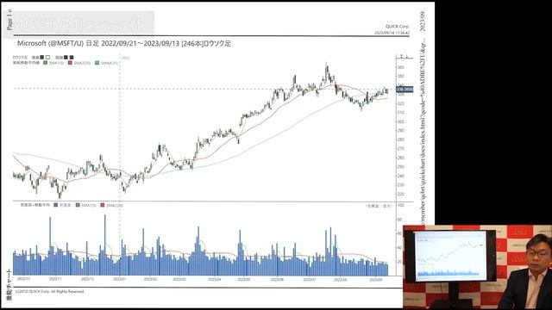This screenshot has height=310, width=552.
Task: Click the '220' price axis label
Action: click(400, 194)
